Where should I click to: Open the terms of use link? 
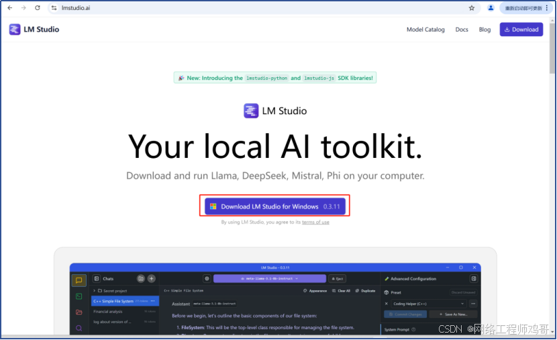[315, 222]
